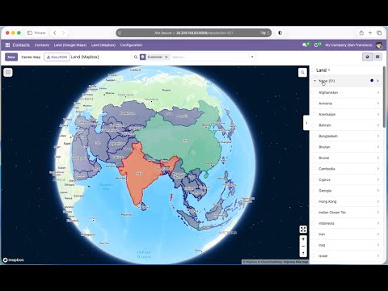Open the Odoo apps grid menu
388x291 pixels.
click(7, 45)
